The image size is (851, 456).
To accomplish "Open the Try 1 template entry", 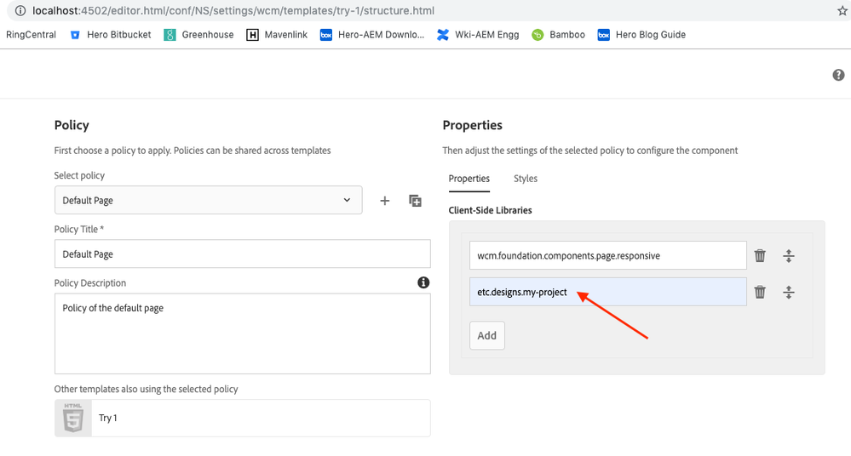I will (243, 418).
